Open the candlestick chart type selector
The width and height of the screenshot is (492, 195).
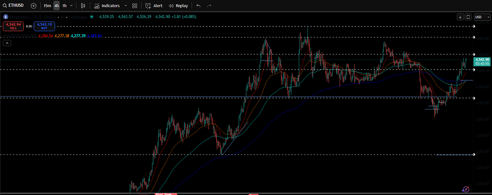pos(83,6)
